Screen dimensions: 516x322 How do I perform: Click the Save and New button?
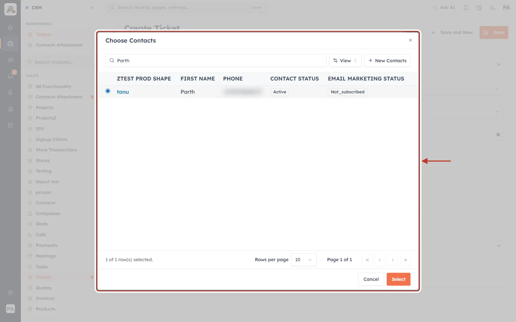tap(452, 33)
